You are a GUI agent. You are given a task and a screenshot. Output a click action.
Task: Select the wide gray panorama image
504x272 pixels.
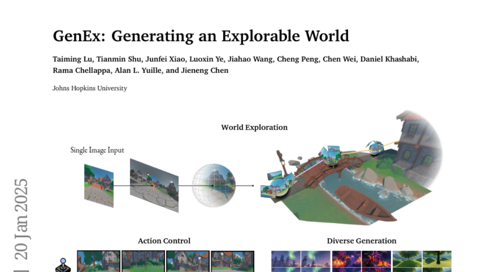click(x=154, y=185)
